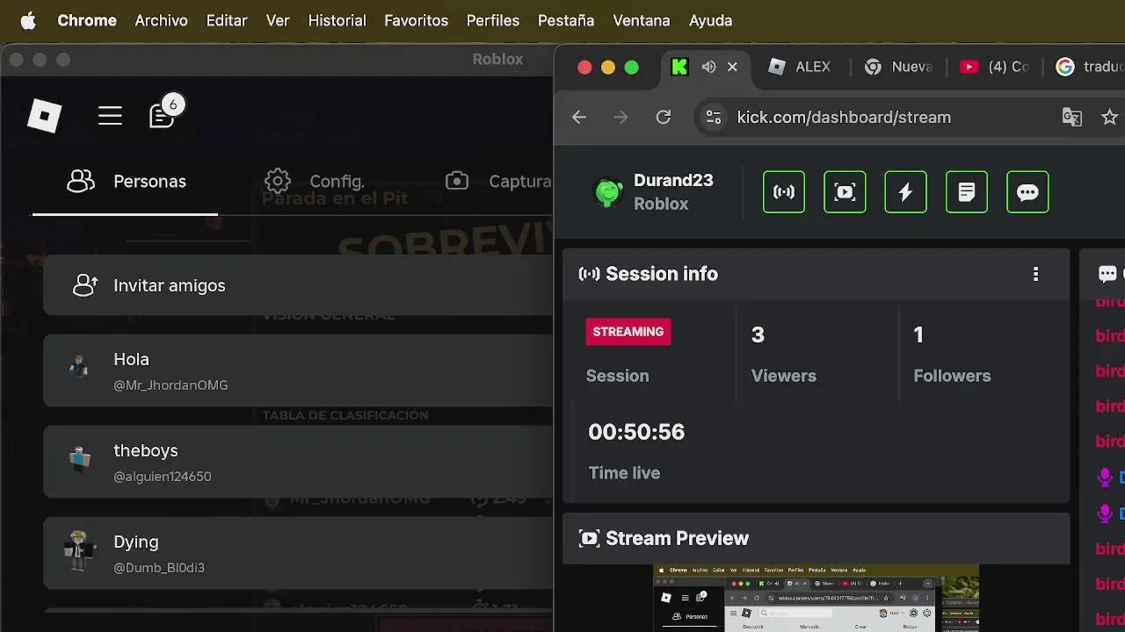The height and width of the screenshot is (632, 1125).
Task: Click the stream preview dashboard button
Action: click(845, 192)
